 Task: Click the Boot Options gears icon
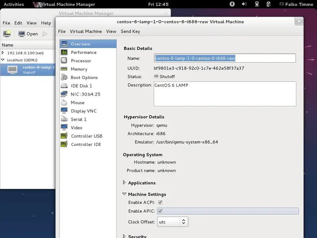64,77
